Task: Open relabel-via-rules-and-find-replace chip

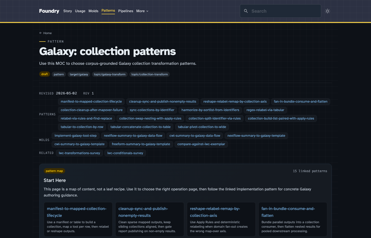Action: click(86, 118)
